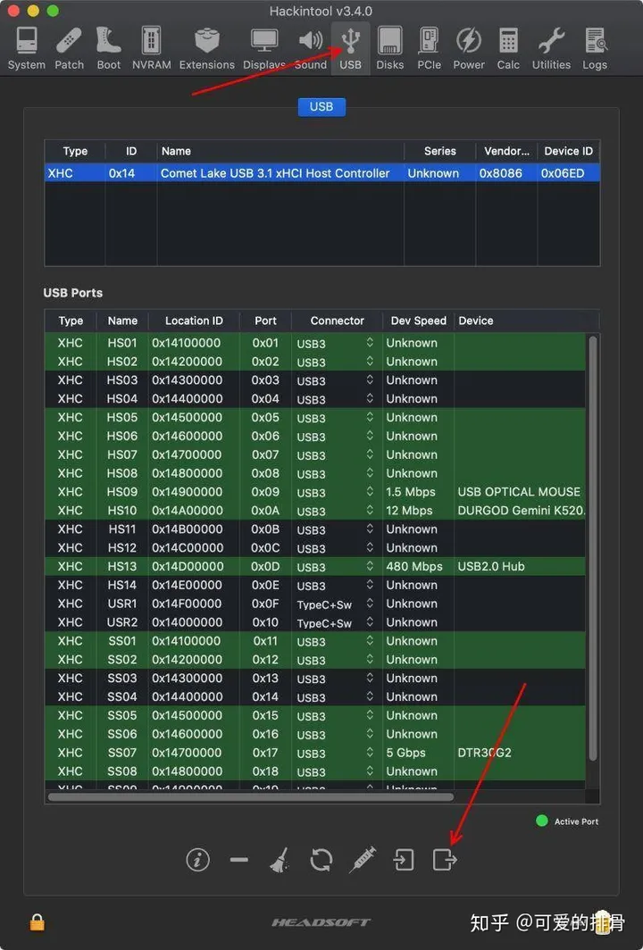
Task: Click the 1.5 Mbps speed cell
Action: pos(410,492)
